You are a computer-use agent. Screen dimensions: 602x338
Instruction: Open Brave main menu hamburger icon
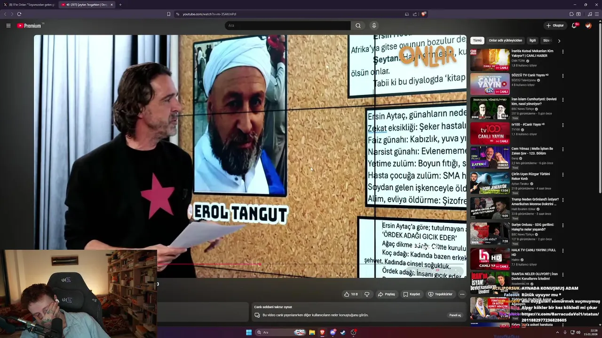[x=596, y=14]
